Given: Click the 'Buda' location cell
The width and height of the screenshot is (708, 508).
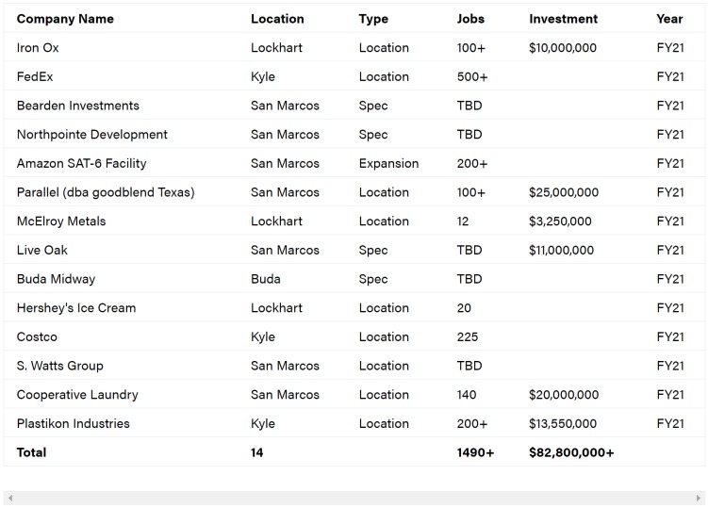Looking at the screenshot, I should [x=266, y=279].
